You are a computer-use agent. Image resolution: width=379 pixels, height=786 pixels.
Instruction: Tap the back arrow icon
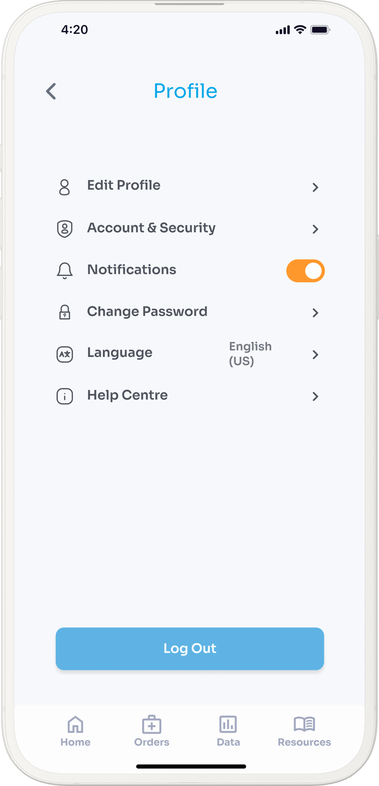[51, 91]
